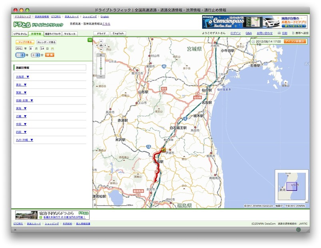Click the ログイン link
This screenshot has width=321, height=248.
pyautogui.click(x=235, y=33)
